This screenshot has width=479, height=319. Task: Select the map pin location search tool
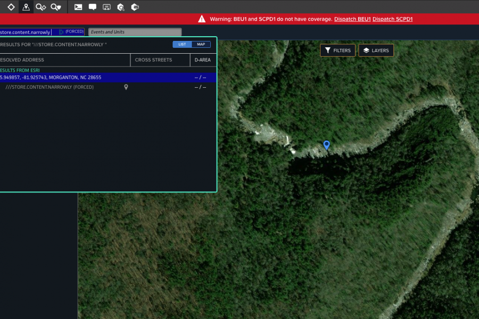[x=26, y=7]
